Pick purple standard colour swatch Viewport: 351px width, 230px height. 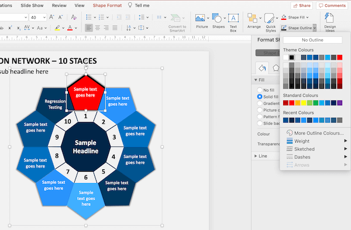pyautogui.click(x=339, y=103)
